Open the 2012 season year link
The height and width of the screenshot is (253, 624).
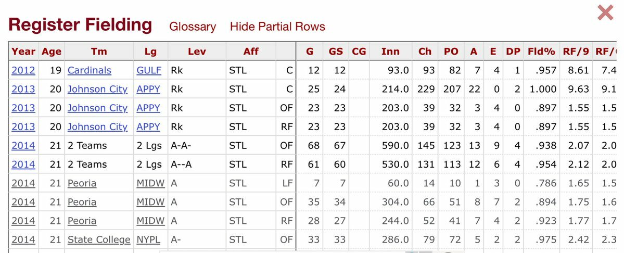(x=23, y=70)
